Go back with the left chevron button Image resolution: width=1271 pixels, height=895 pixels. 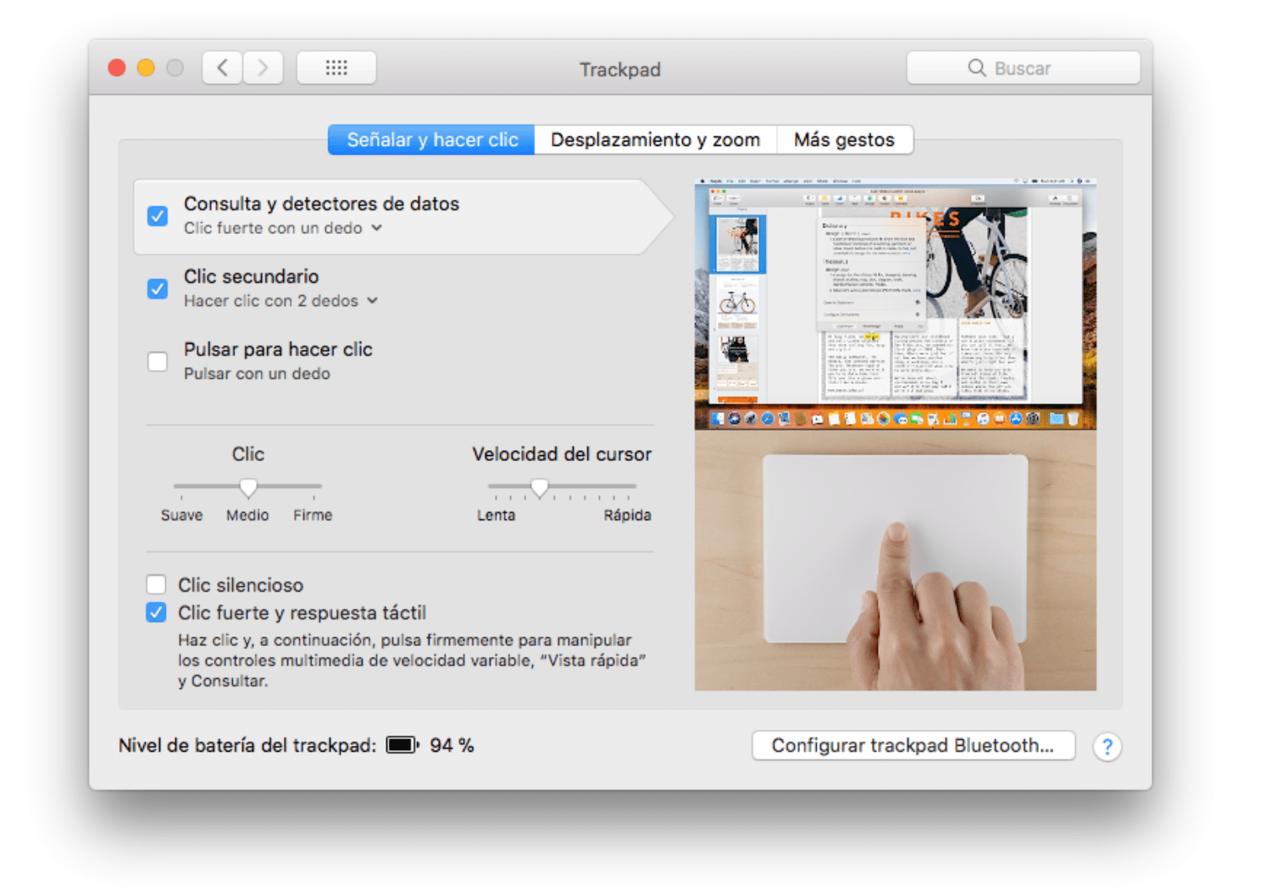223,68
